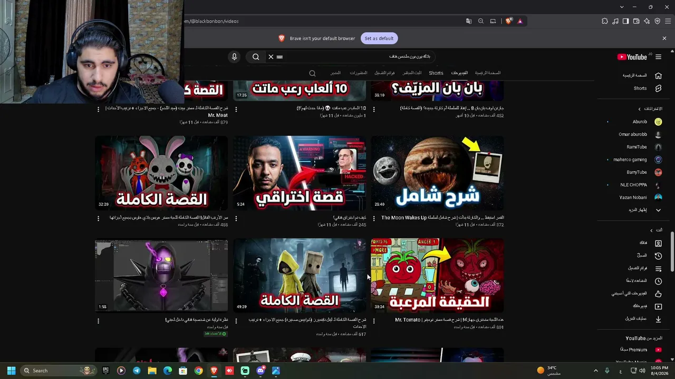Viewport: 675px width, 379px height.
Task: Open options menu for the 5:24 قصة اختراقي video
Action: pos(236,218)
